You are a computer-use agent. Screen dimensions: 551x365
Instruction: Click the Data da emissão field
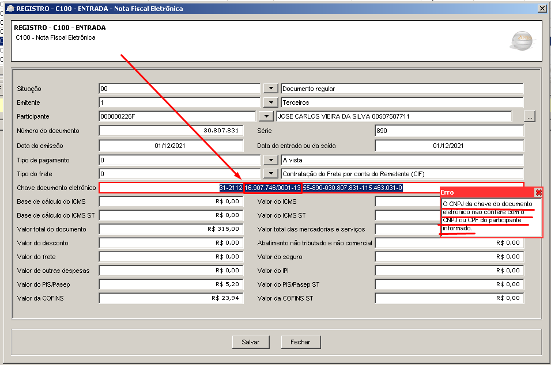point(171,146)
